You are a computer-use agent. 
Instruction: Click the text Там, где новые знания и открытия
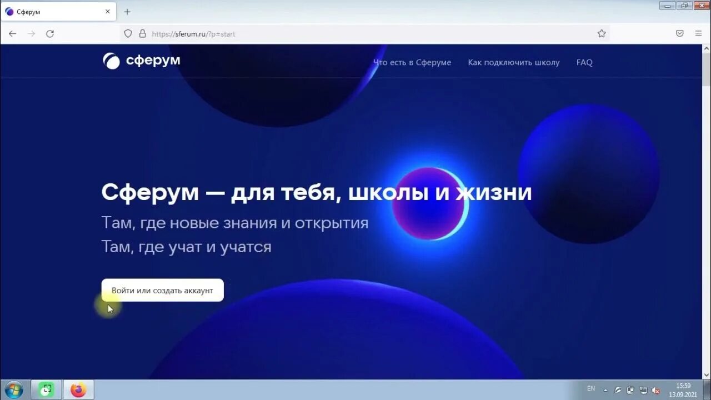point(235,223)
